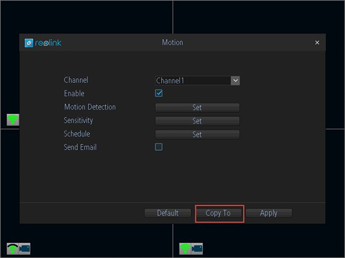This screenshot has height=258, width=345.
Task: Select the Sensitivity label
Action: [78, 120]
